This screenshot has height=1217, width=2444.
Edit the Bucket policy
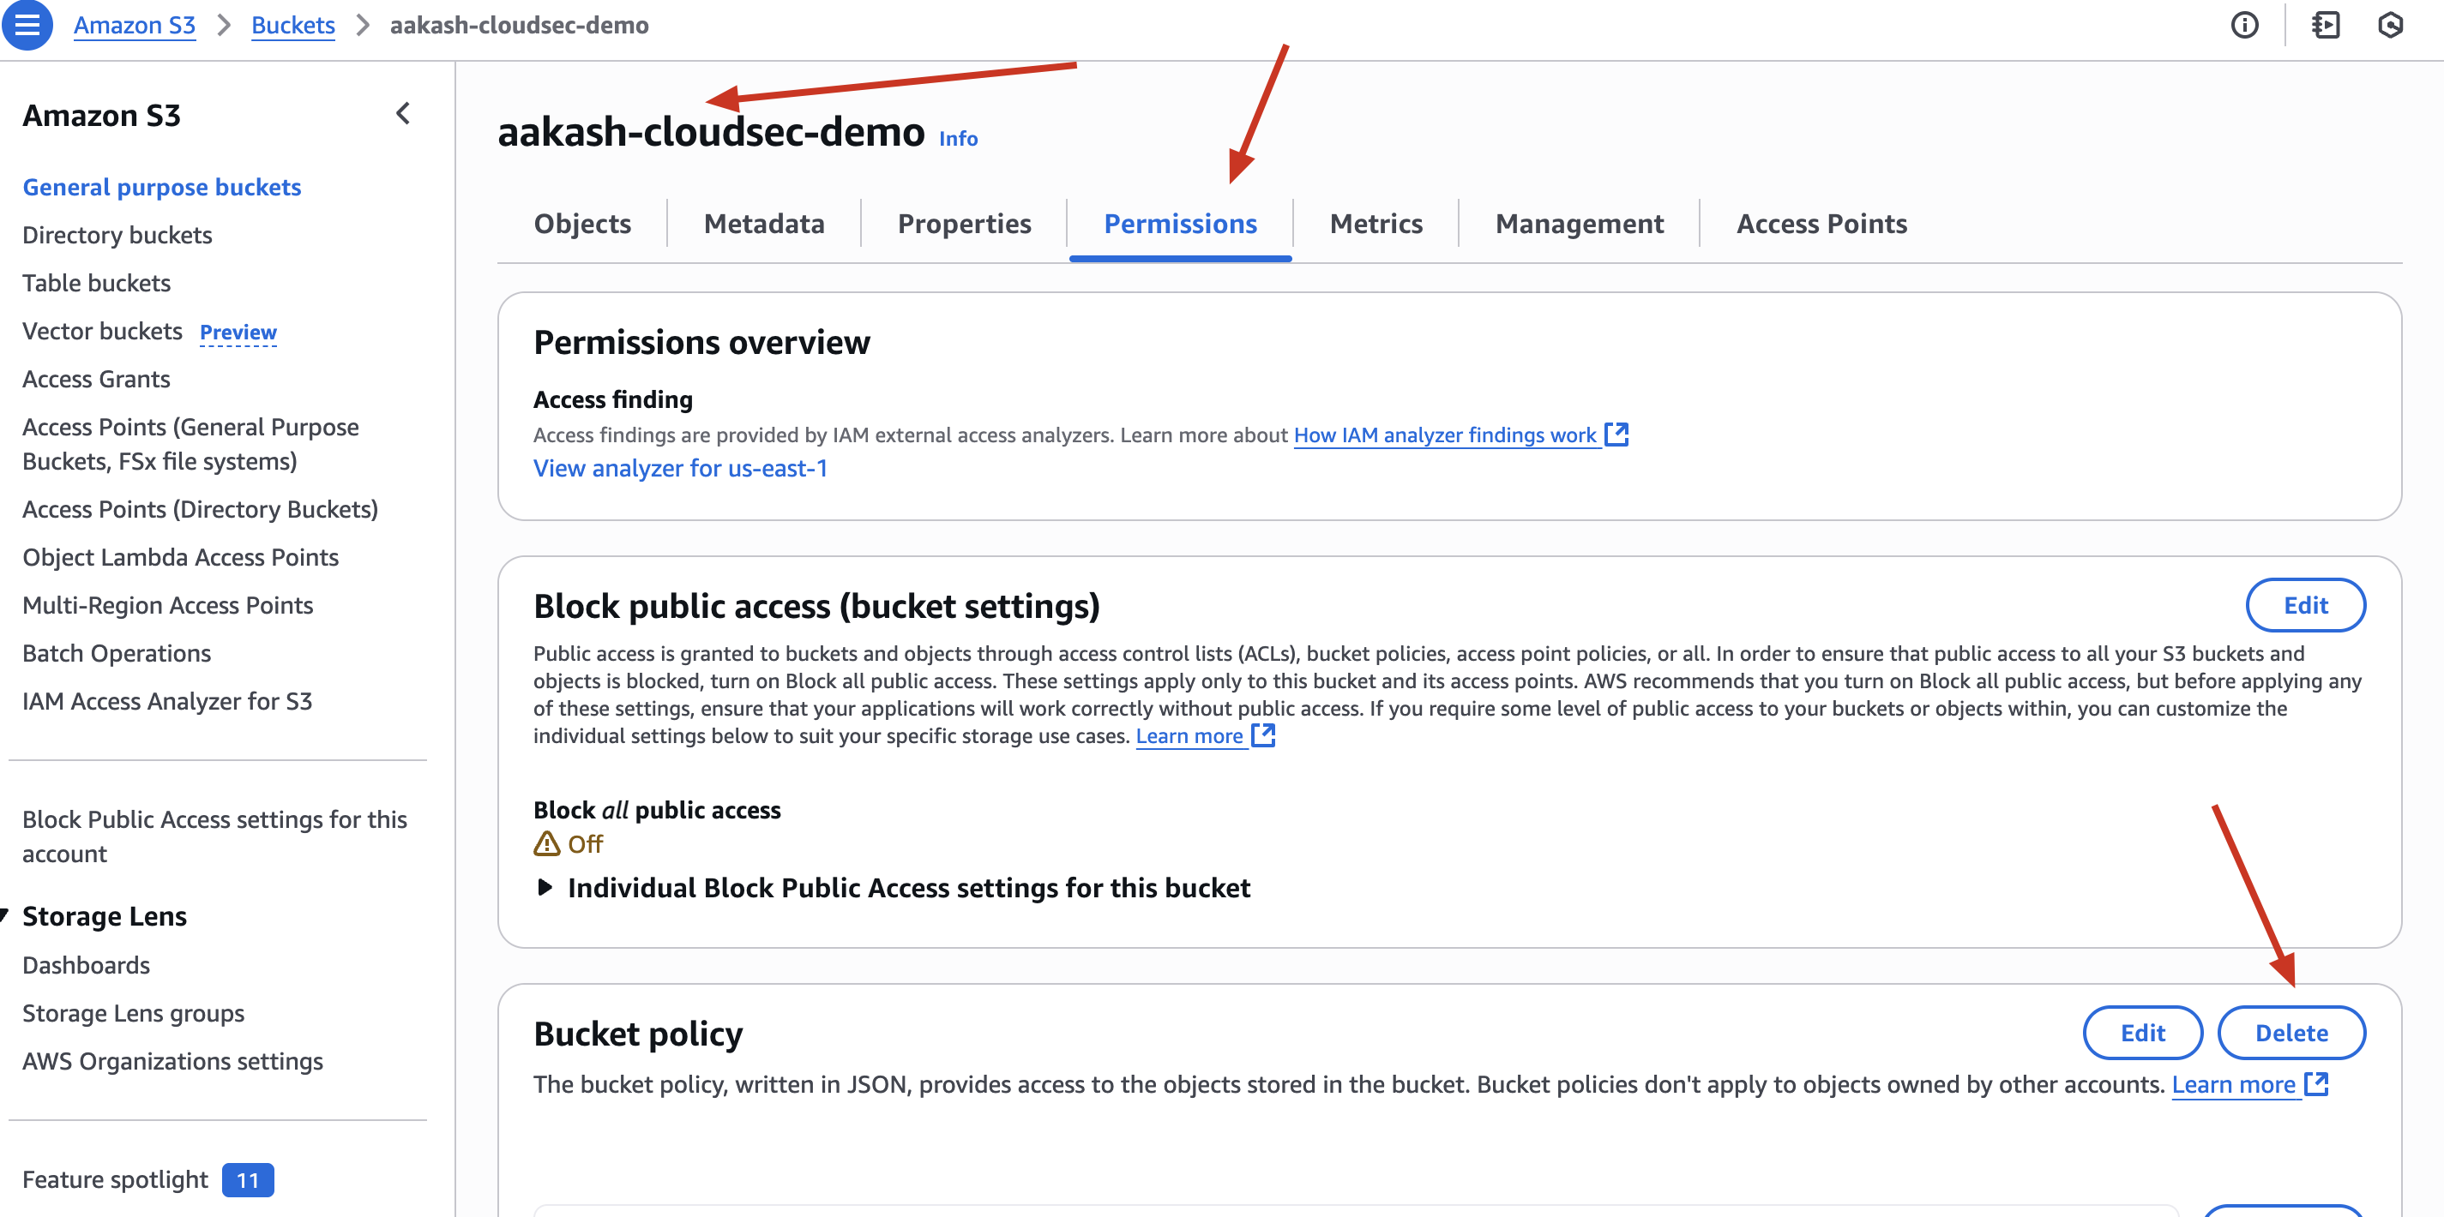click(x=2142, y=1033)
